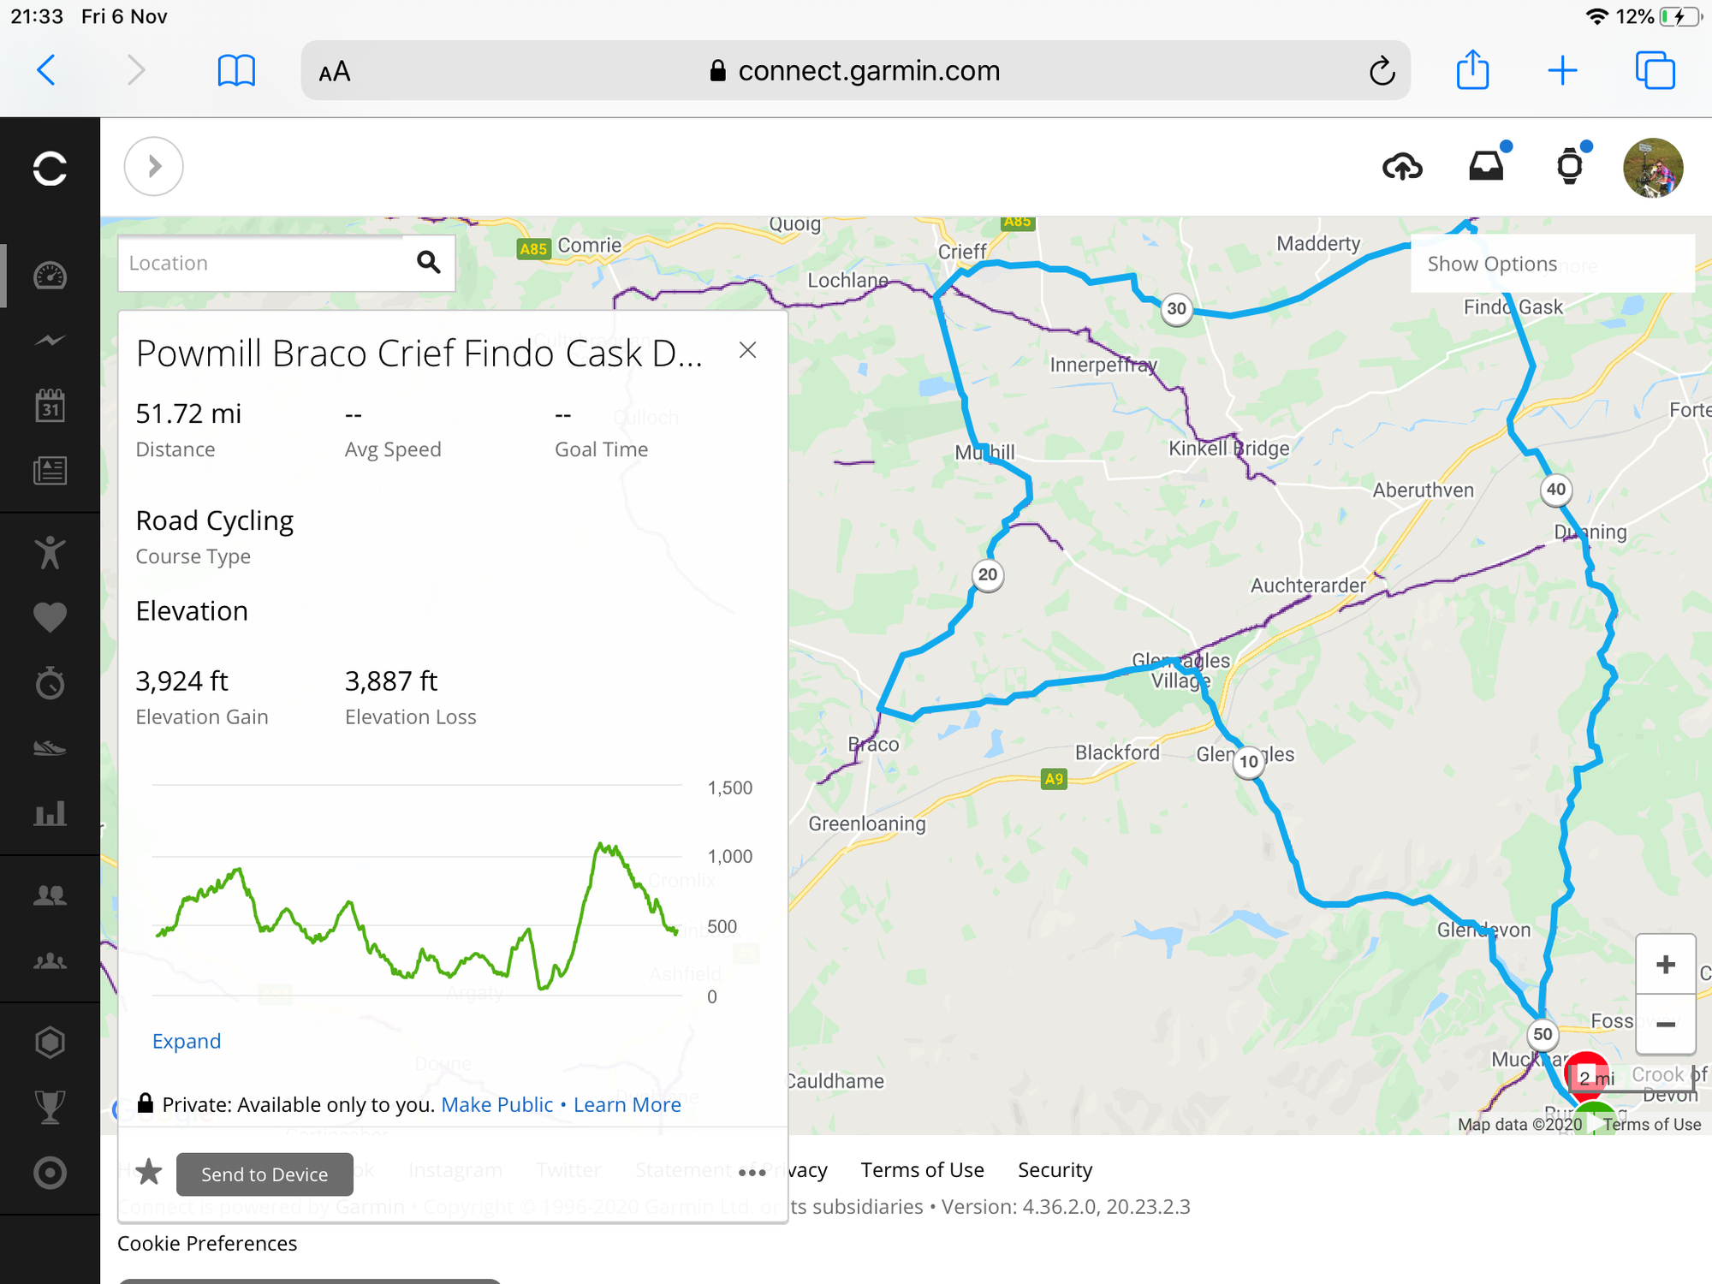Zoom in using the map plus control
The height and width of the screenshot is (1284, 1712).
pyautogui.click(x=1665, y=964)
